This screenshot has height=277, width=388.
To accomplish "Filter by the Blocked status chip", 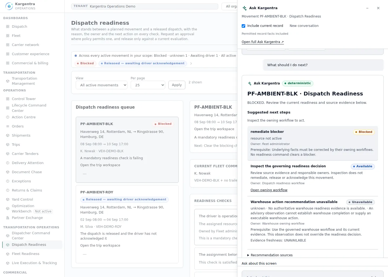I will point(85,63).
